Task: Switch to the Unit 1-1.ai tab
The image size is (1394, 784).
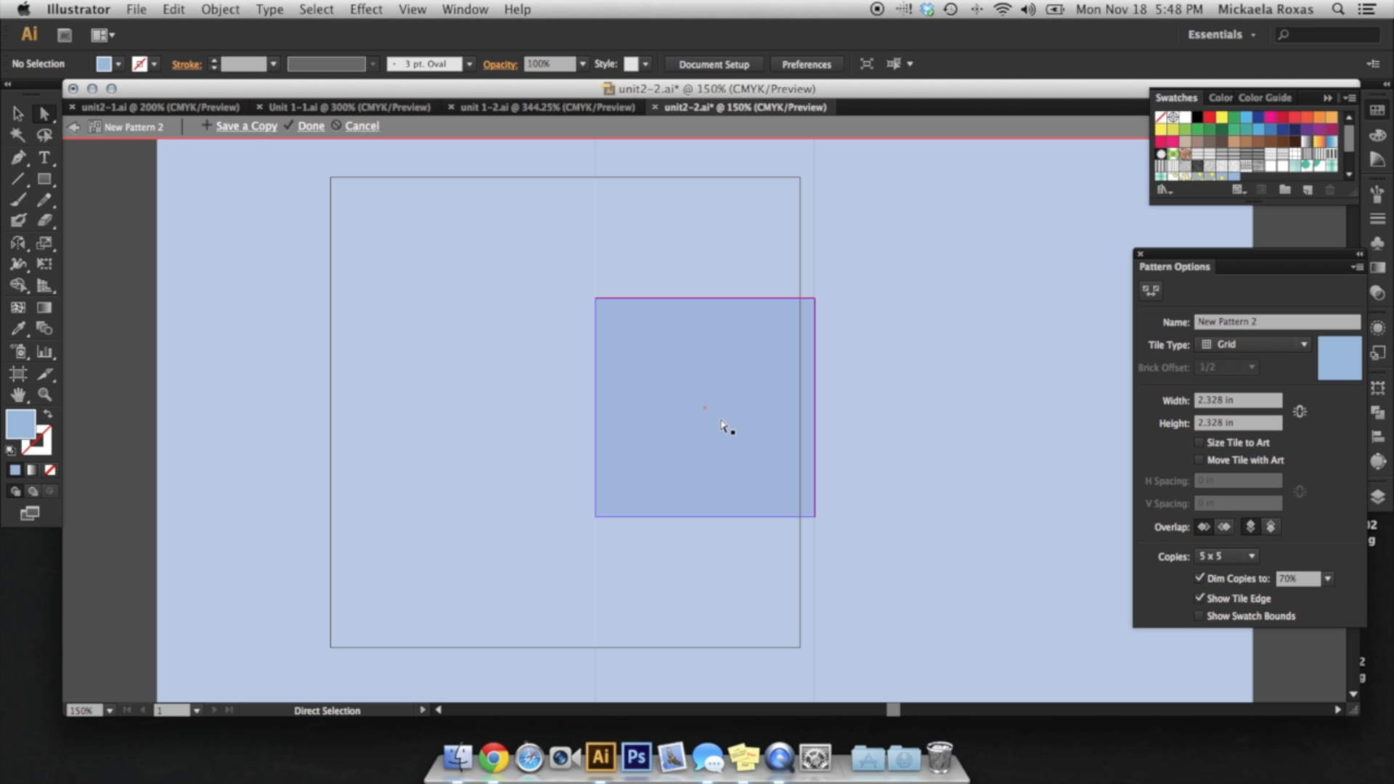Action: [348, 107]
